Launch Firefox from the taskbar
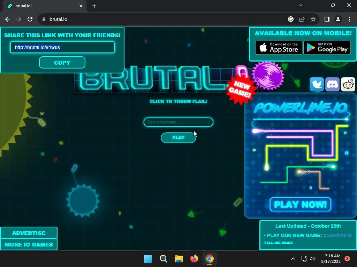Image resolution: width=357 pixels, height=267 pixels. 194,259
